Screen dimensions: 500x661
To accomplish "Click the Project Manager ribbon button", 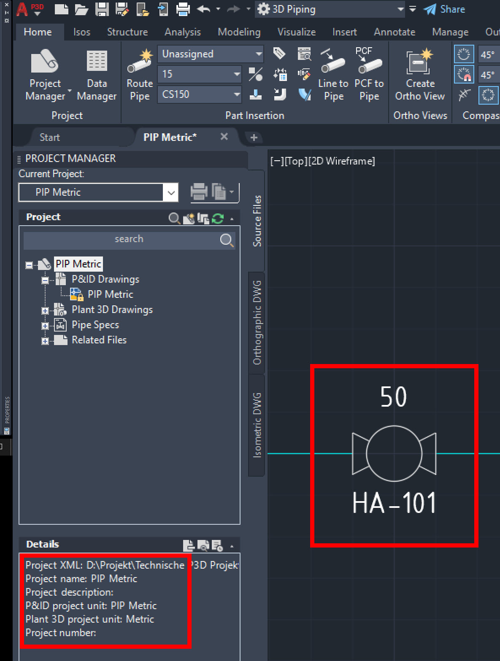I will point(45,75).
